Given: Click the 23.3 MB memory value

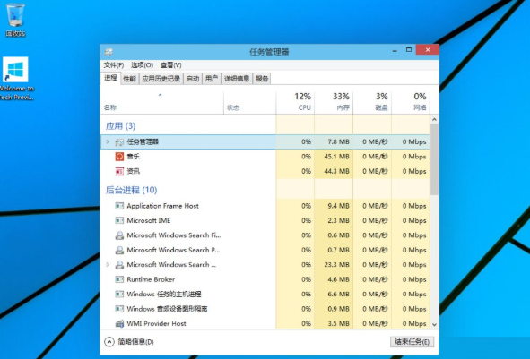Looking at the screenshot, I should [336, 264].
